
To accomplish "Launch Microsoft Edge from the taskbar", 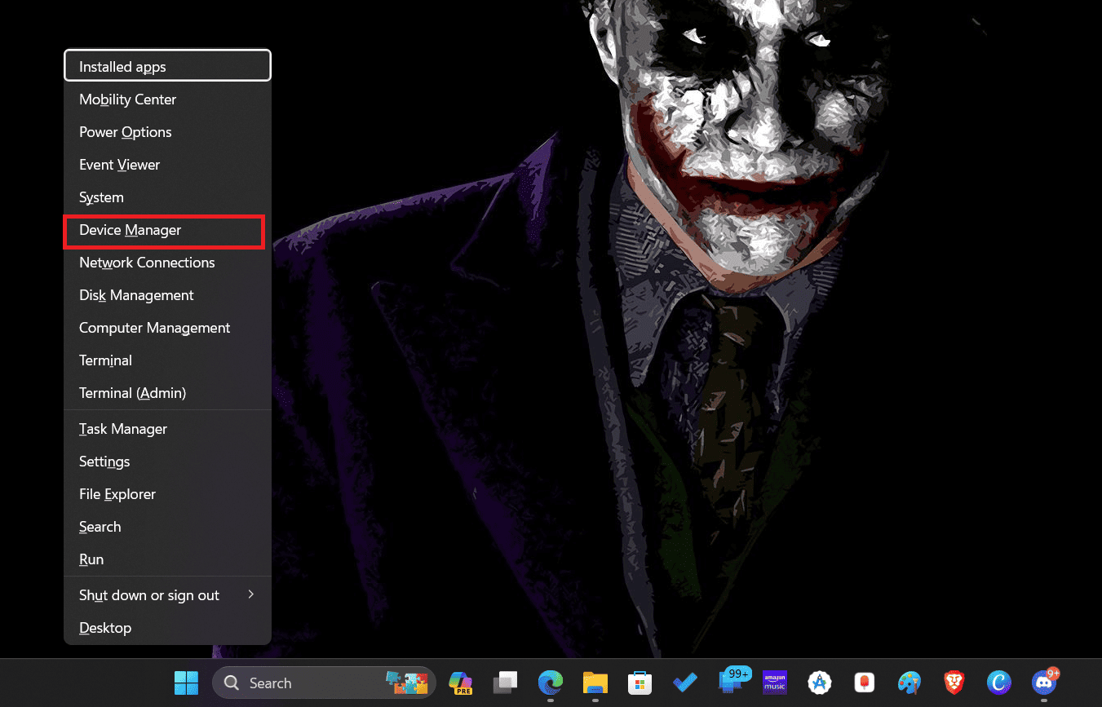I will pos(551,683).
